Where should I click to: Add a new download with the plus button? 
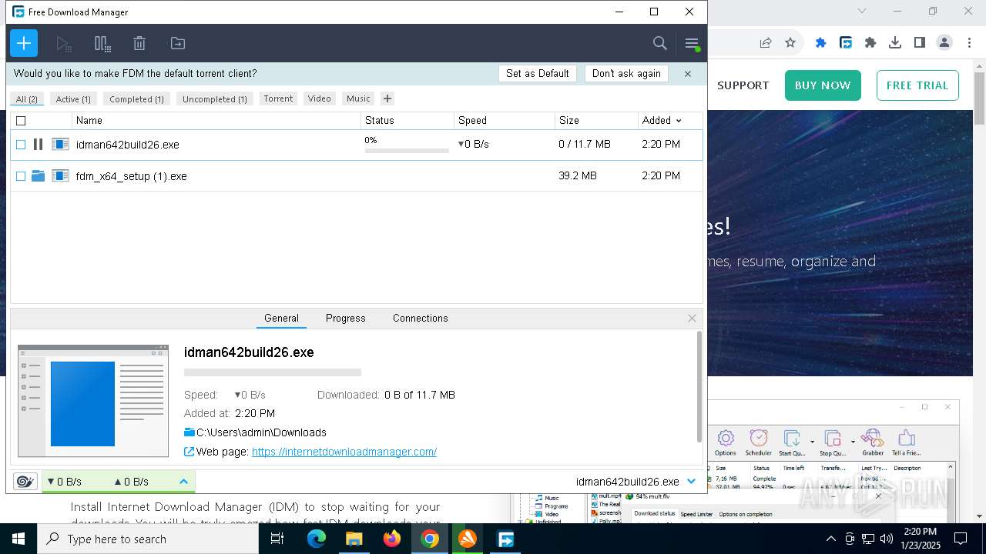click(24, 43)
